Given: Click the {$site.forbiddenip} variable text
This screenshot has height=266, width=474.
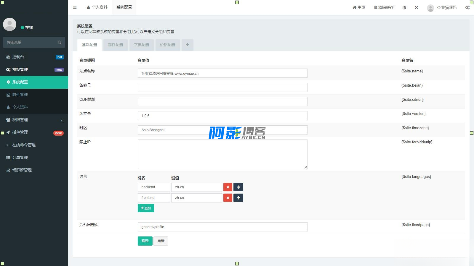Looking at the screenshot, I should coord(417,142).
